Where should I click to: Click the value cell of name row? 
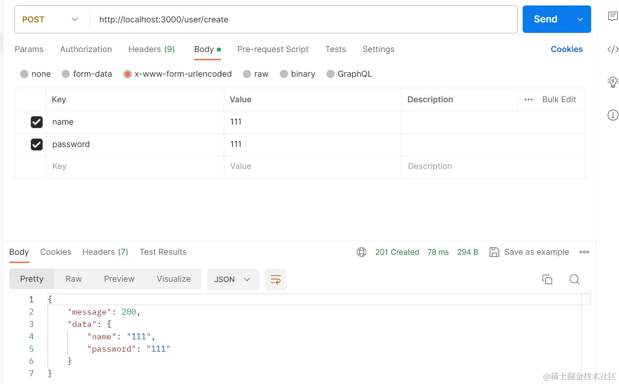[313, 122]
